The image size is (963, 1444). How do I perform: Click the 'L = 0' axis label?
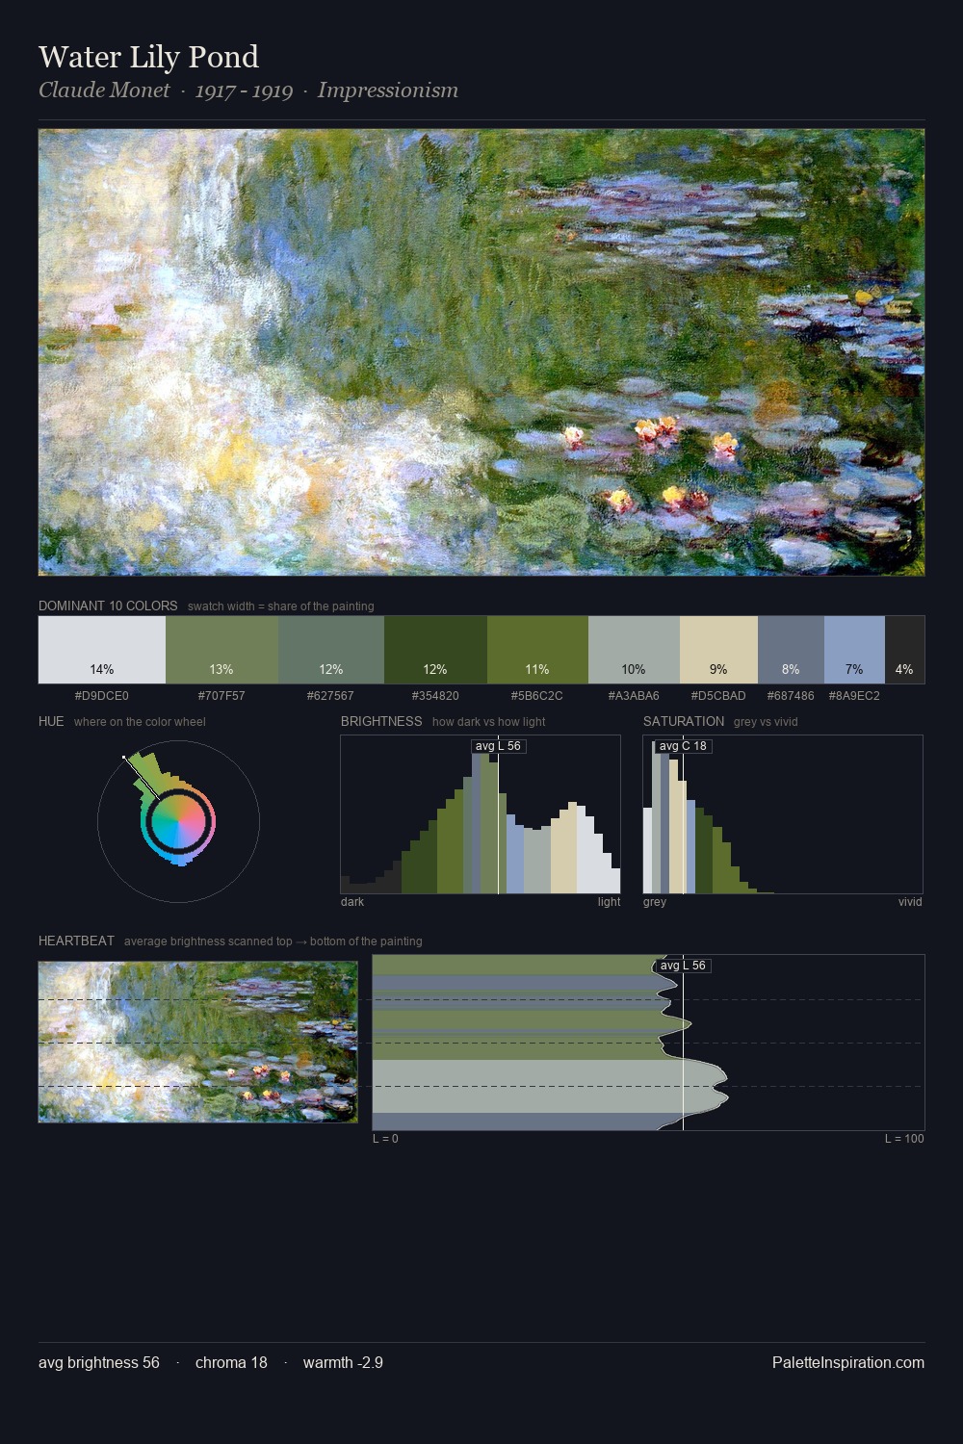(385, 1139)
